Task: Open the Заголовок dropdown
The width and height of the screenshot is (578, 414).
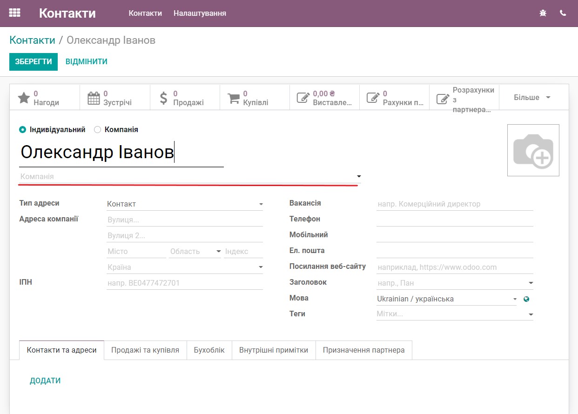Action: [530, 282]
